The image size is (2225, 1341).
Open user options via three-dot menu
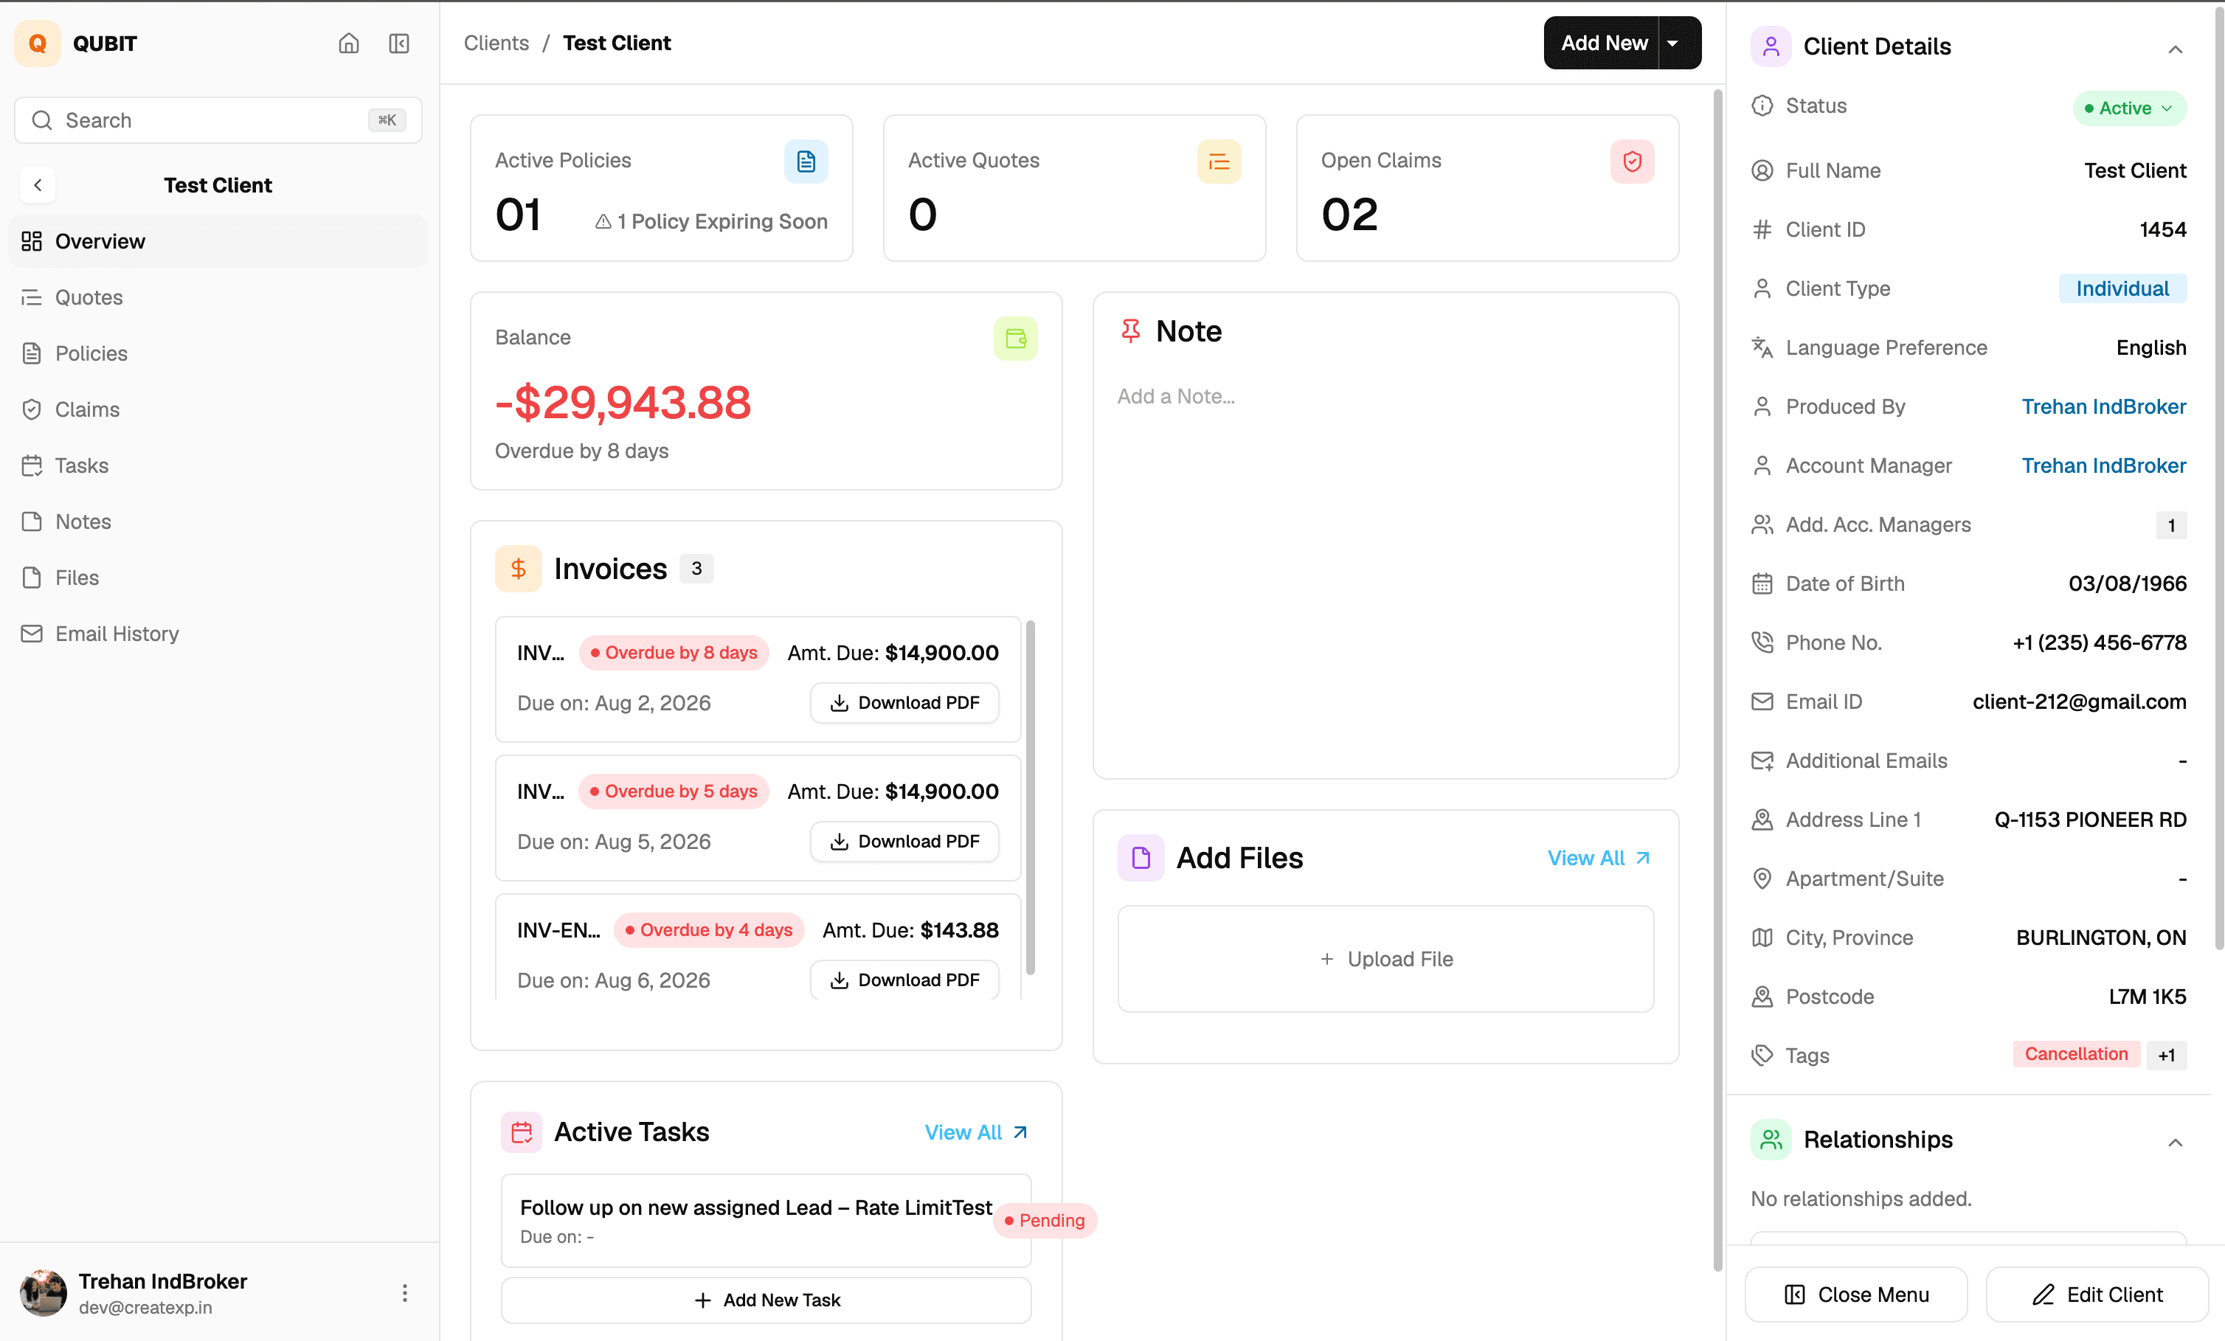404,1293
